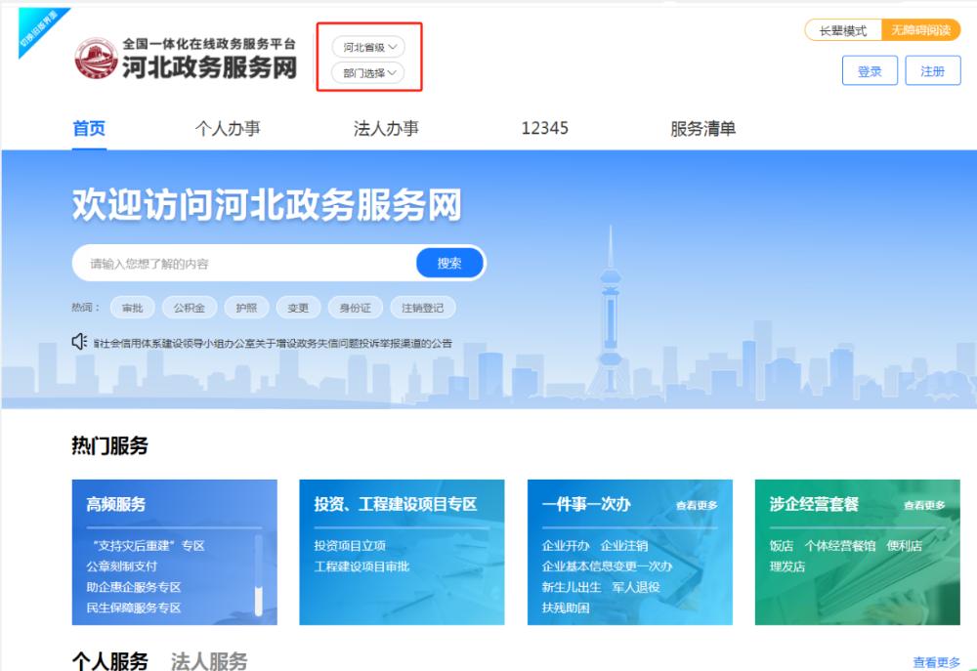Switch to the 个人办事 tab
Image resolution: width=977 pixels, height=671 pixels.
228,129
